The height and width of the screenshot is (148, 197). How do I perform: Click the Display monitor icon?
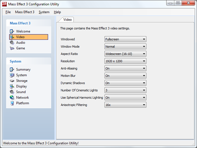point(12,86)
